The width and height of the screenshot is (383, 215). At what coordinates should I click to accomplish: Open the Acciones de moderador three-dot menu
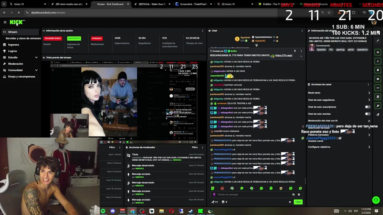[x=202, y=147]
